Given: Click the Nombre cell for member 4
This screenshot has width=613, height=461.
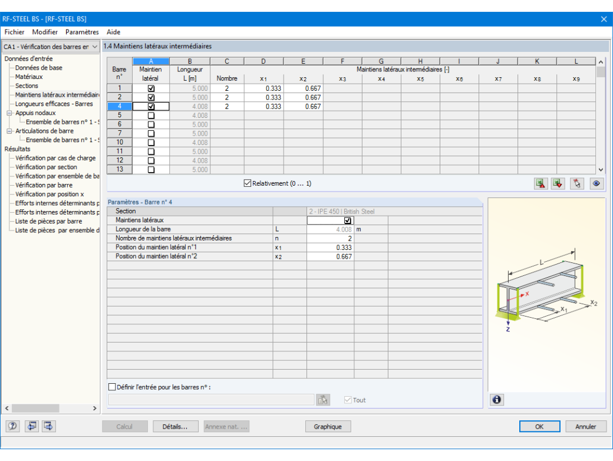Looking at the screenshot, I should pyautogui.click(x=227, y=107).
